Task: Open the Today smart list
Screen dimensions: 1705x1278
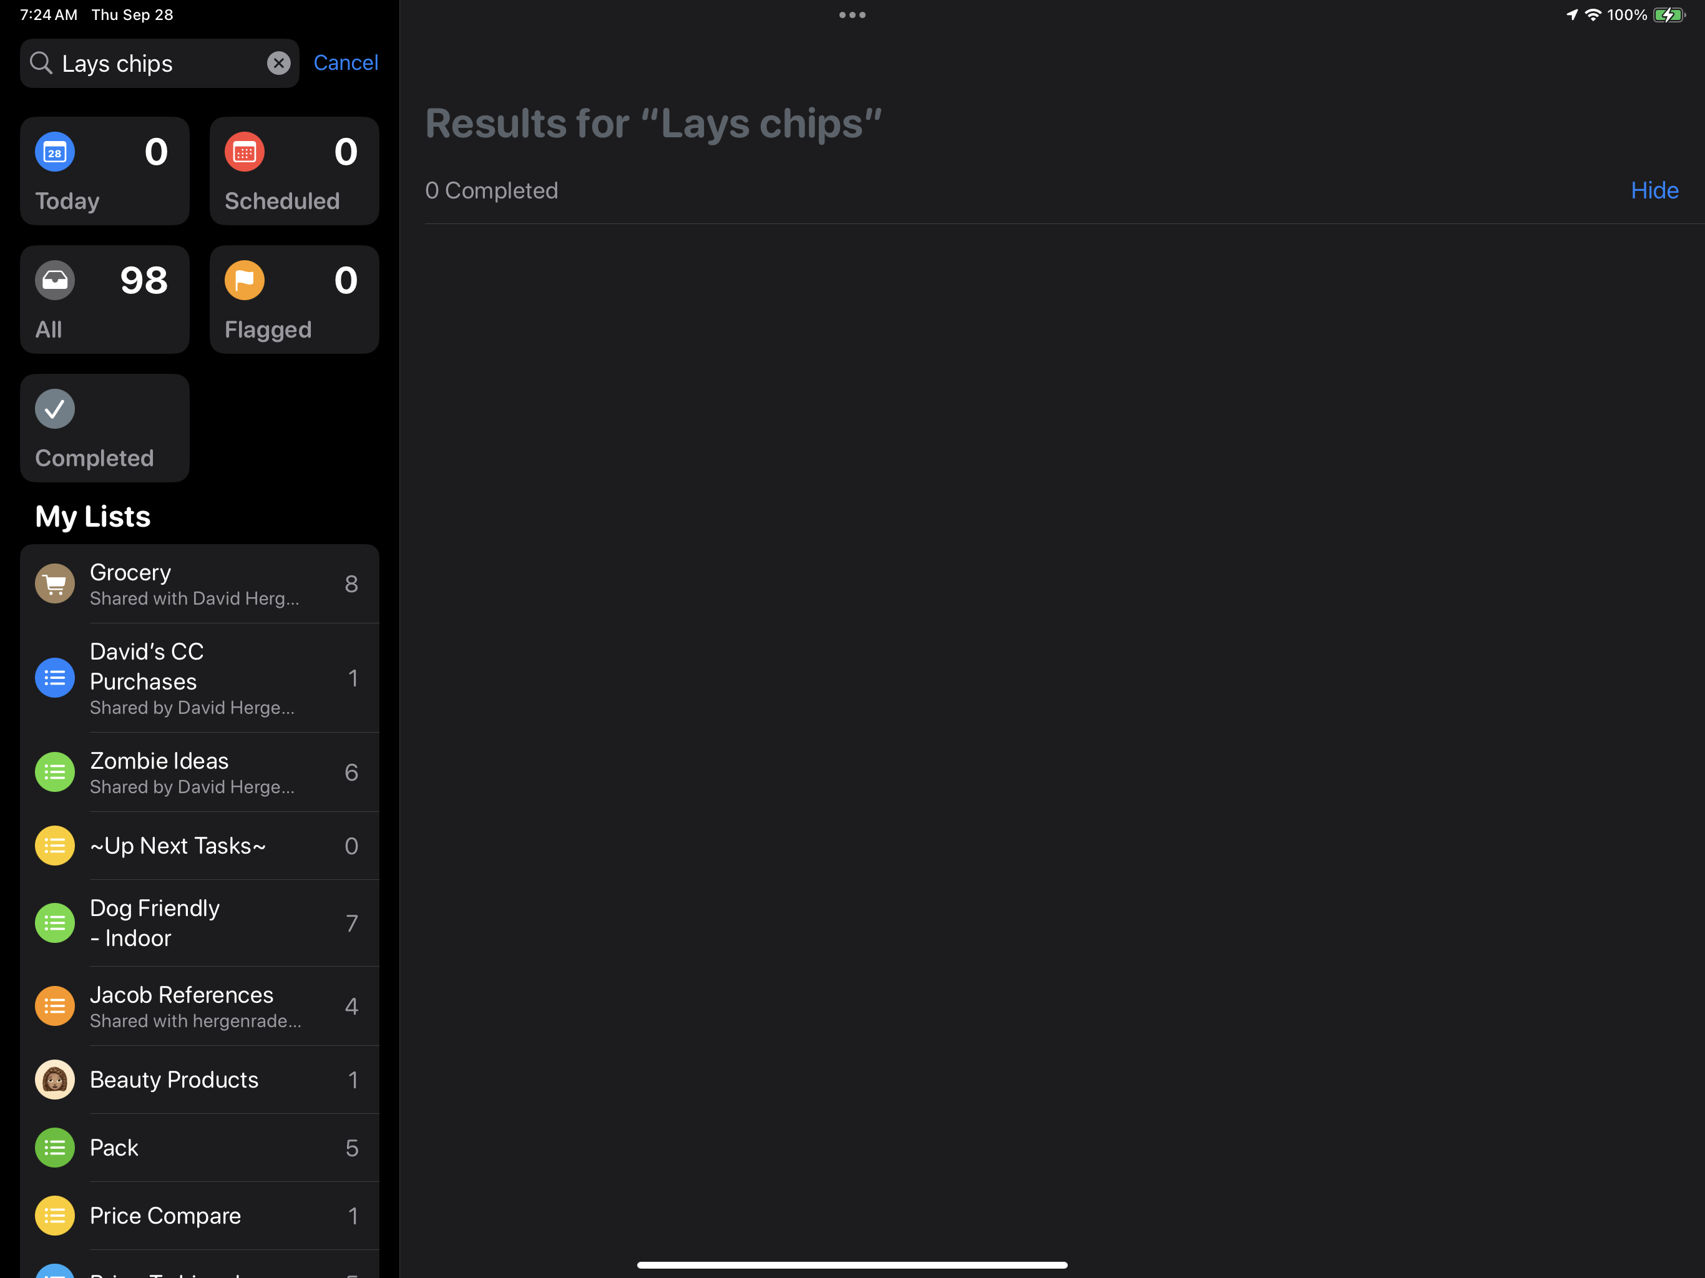Action: click(x=105, y=171)
